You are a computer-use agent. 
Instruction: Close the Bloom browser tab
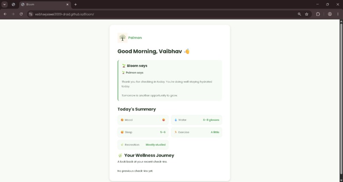(x=67, y=4)
